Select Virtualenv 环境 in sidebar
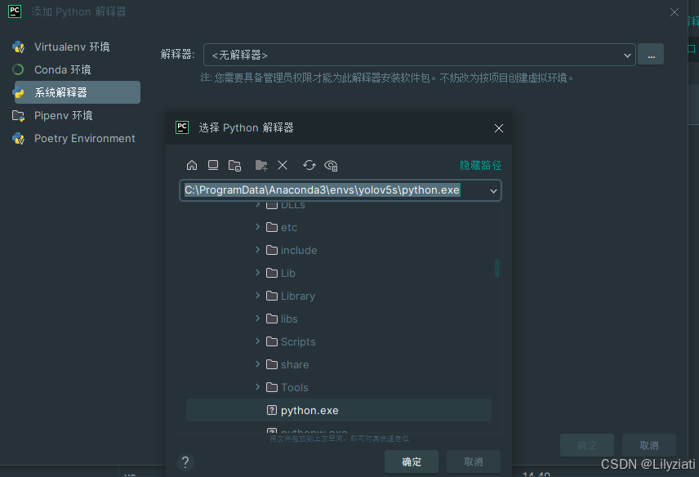The height and width of the screenshot is (477, 699). point(71,47)
